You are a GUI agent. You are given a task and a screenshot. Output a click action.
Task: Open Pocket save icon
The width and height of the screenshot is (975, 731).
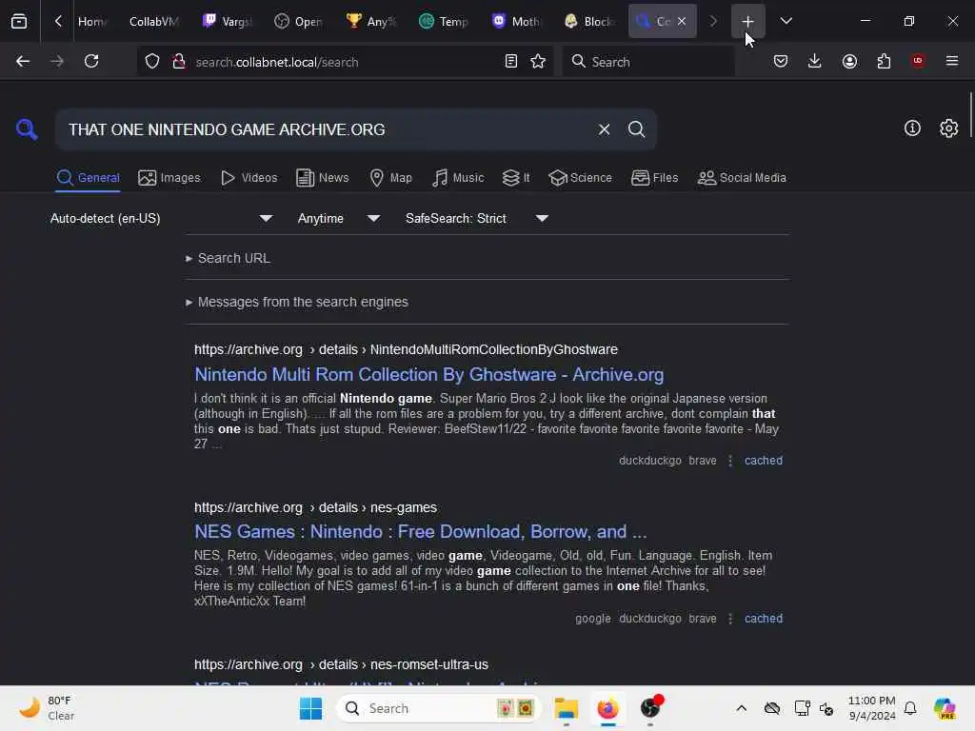click(781, 62)
